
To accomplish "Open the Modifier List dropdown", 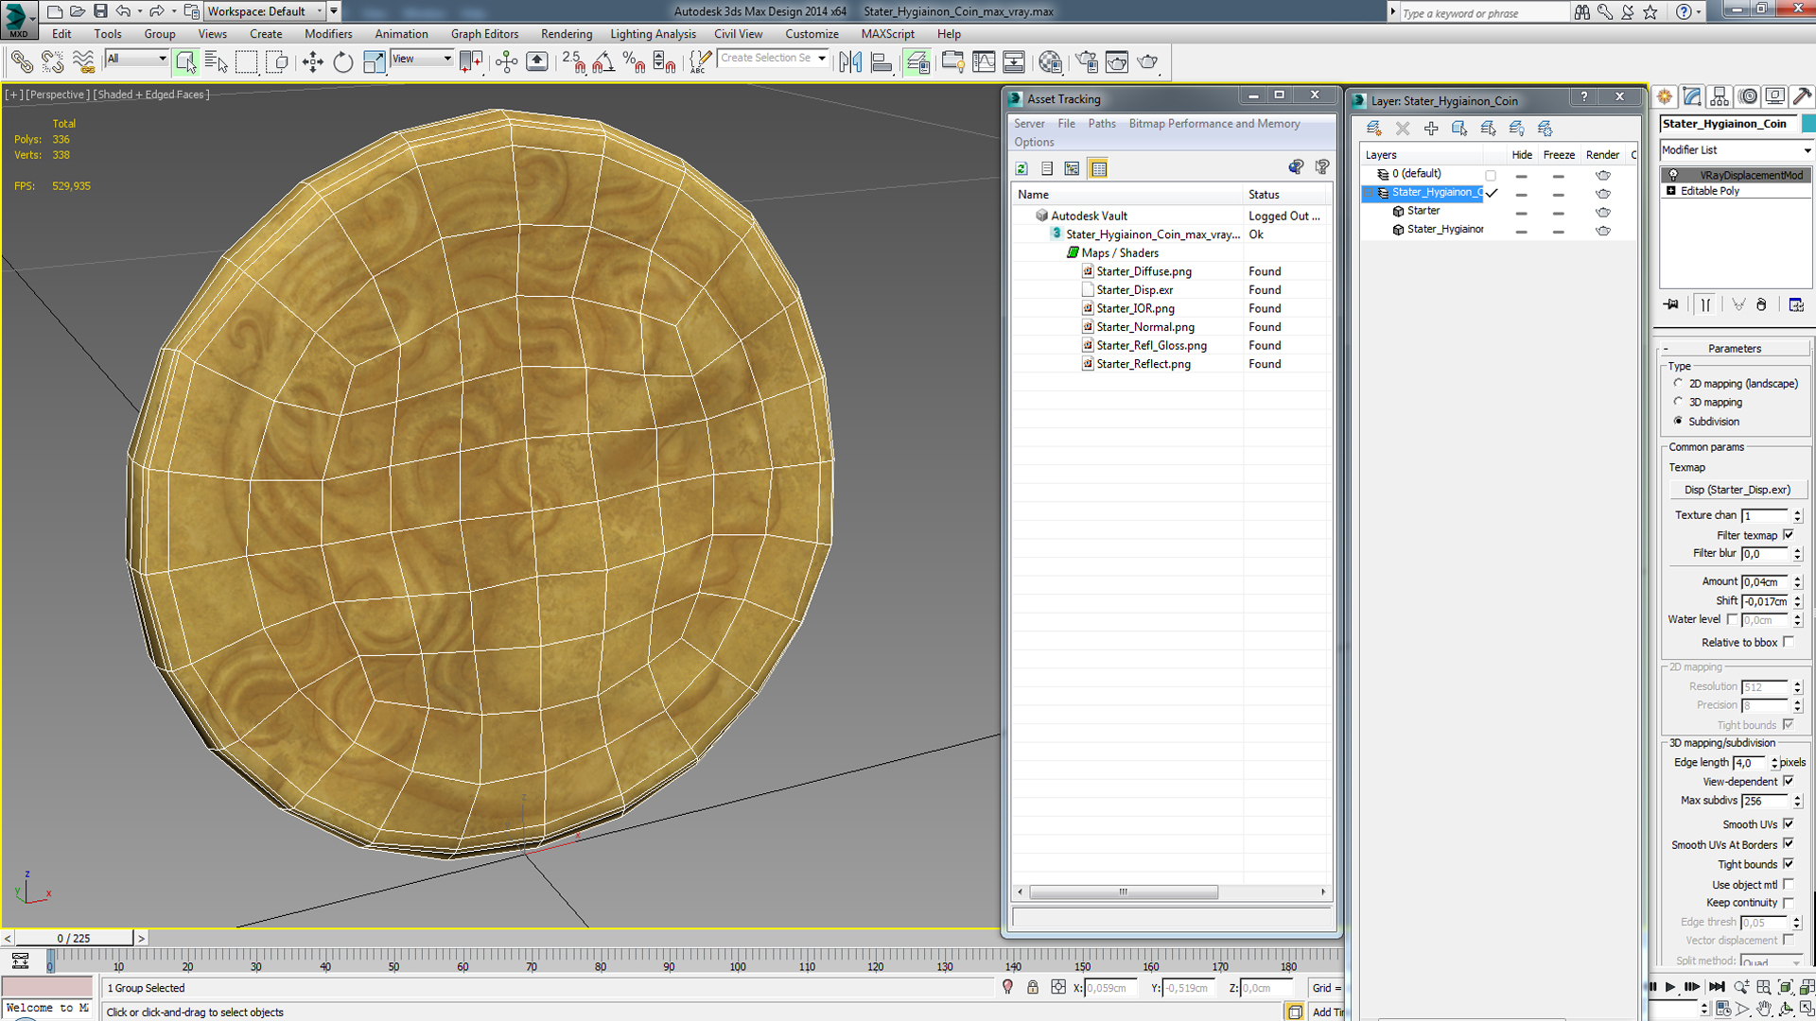I will point(1737,150).
